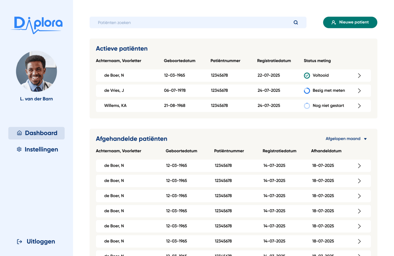Select the L. van der Barn username
This screenshot has width=394, height=256.
36,99
